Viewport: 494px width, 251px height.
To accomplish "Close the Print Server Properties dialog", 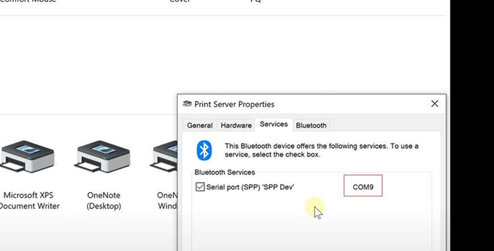I will click(x=435, y=104).
